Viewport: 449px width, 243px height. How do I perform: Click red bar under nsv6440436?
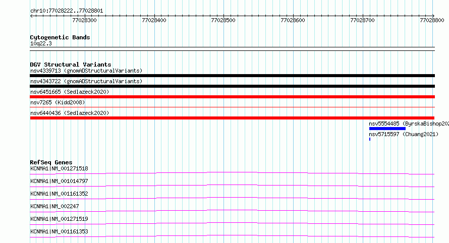pyautogui.click(x=232, y=118)
